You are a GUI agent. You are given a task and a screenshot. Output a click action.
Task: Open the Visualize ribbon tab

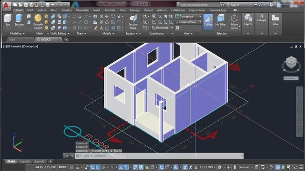point(67,10)
